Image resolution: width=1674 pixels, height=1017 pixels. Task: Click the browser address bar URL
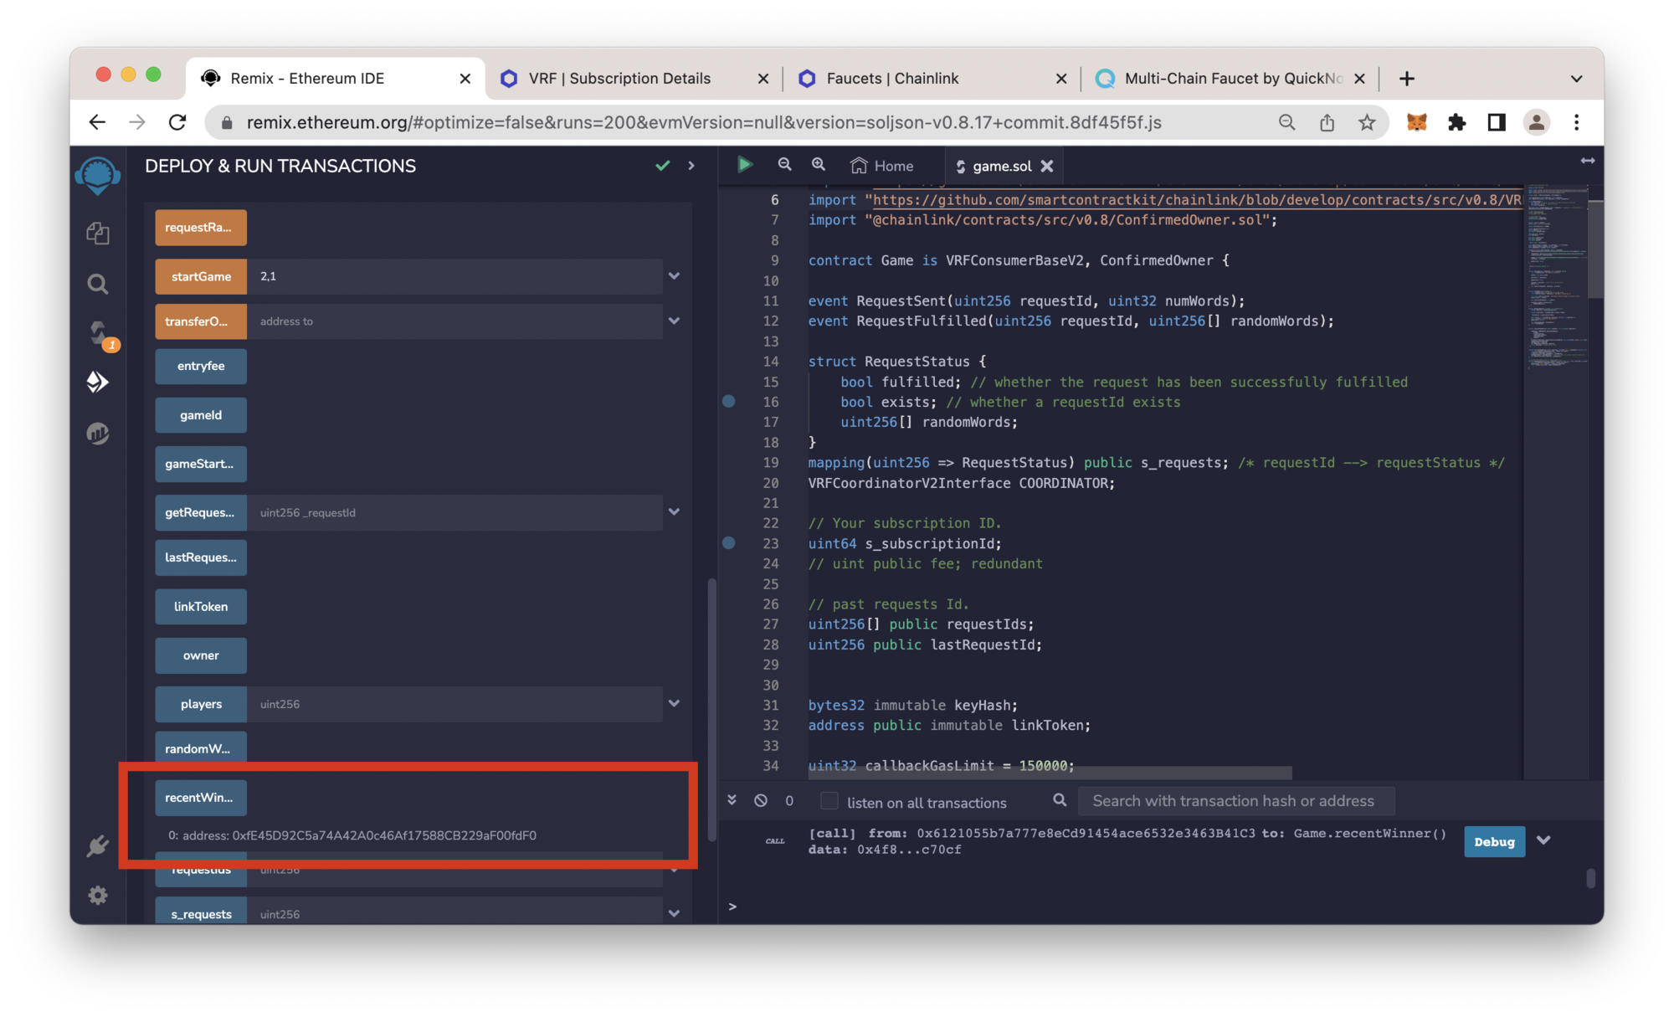[x=703, y=122]
